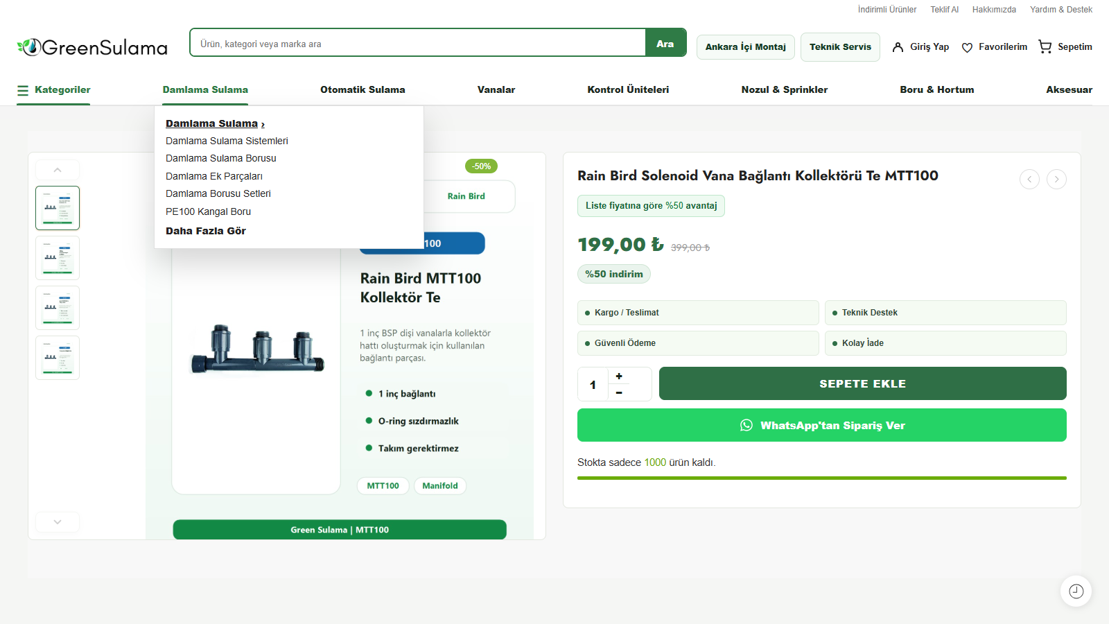Screen dimensions: 1109x624
Task: Click the WhatsApp icon in order button
Action: click(746, 425)
